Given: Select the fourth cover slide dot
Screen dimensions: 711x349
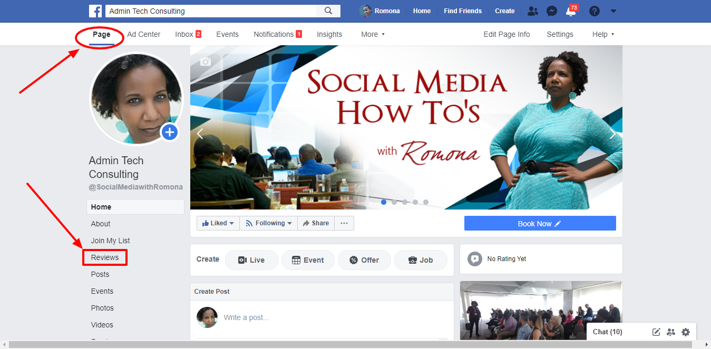Looking at the screenshot, I should point(415,202).
